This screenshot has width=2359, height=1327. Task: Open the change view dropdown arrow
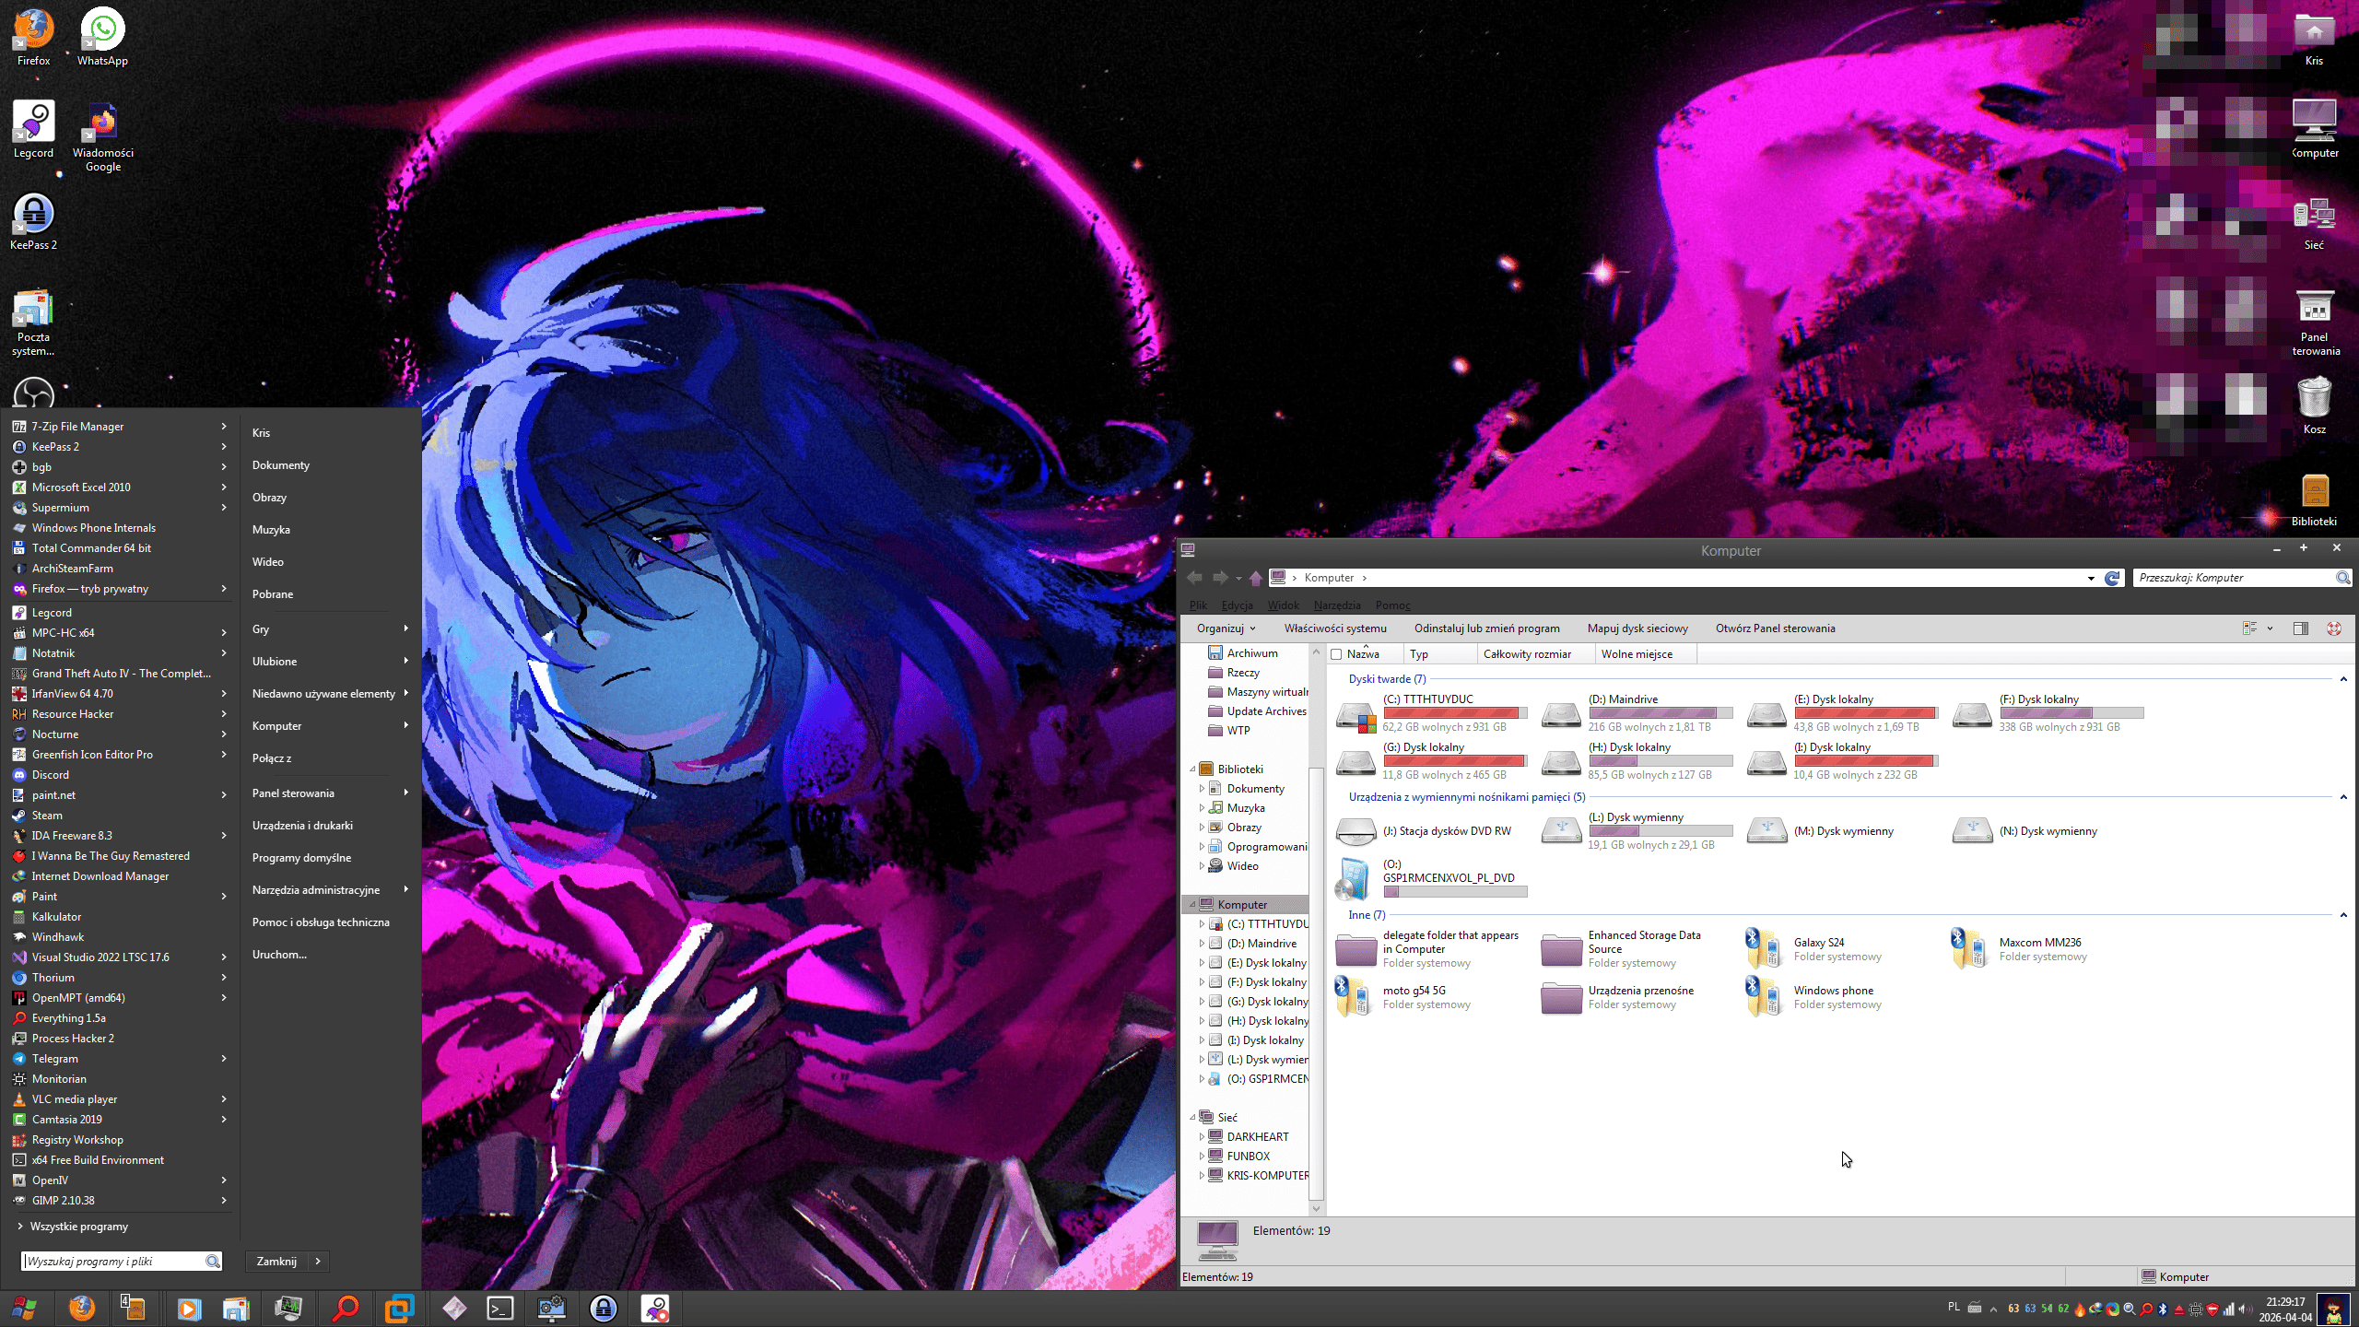(2270, 628)
